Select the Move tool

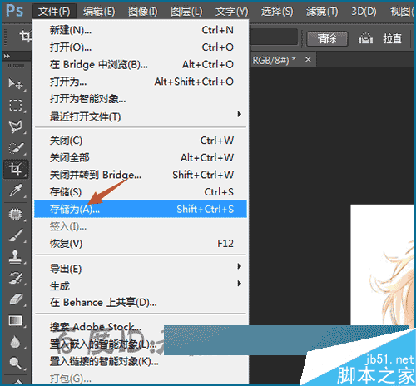(16, 83)
